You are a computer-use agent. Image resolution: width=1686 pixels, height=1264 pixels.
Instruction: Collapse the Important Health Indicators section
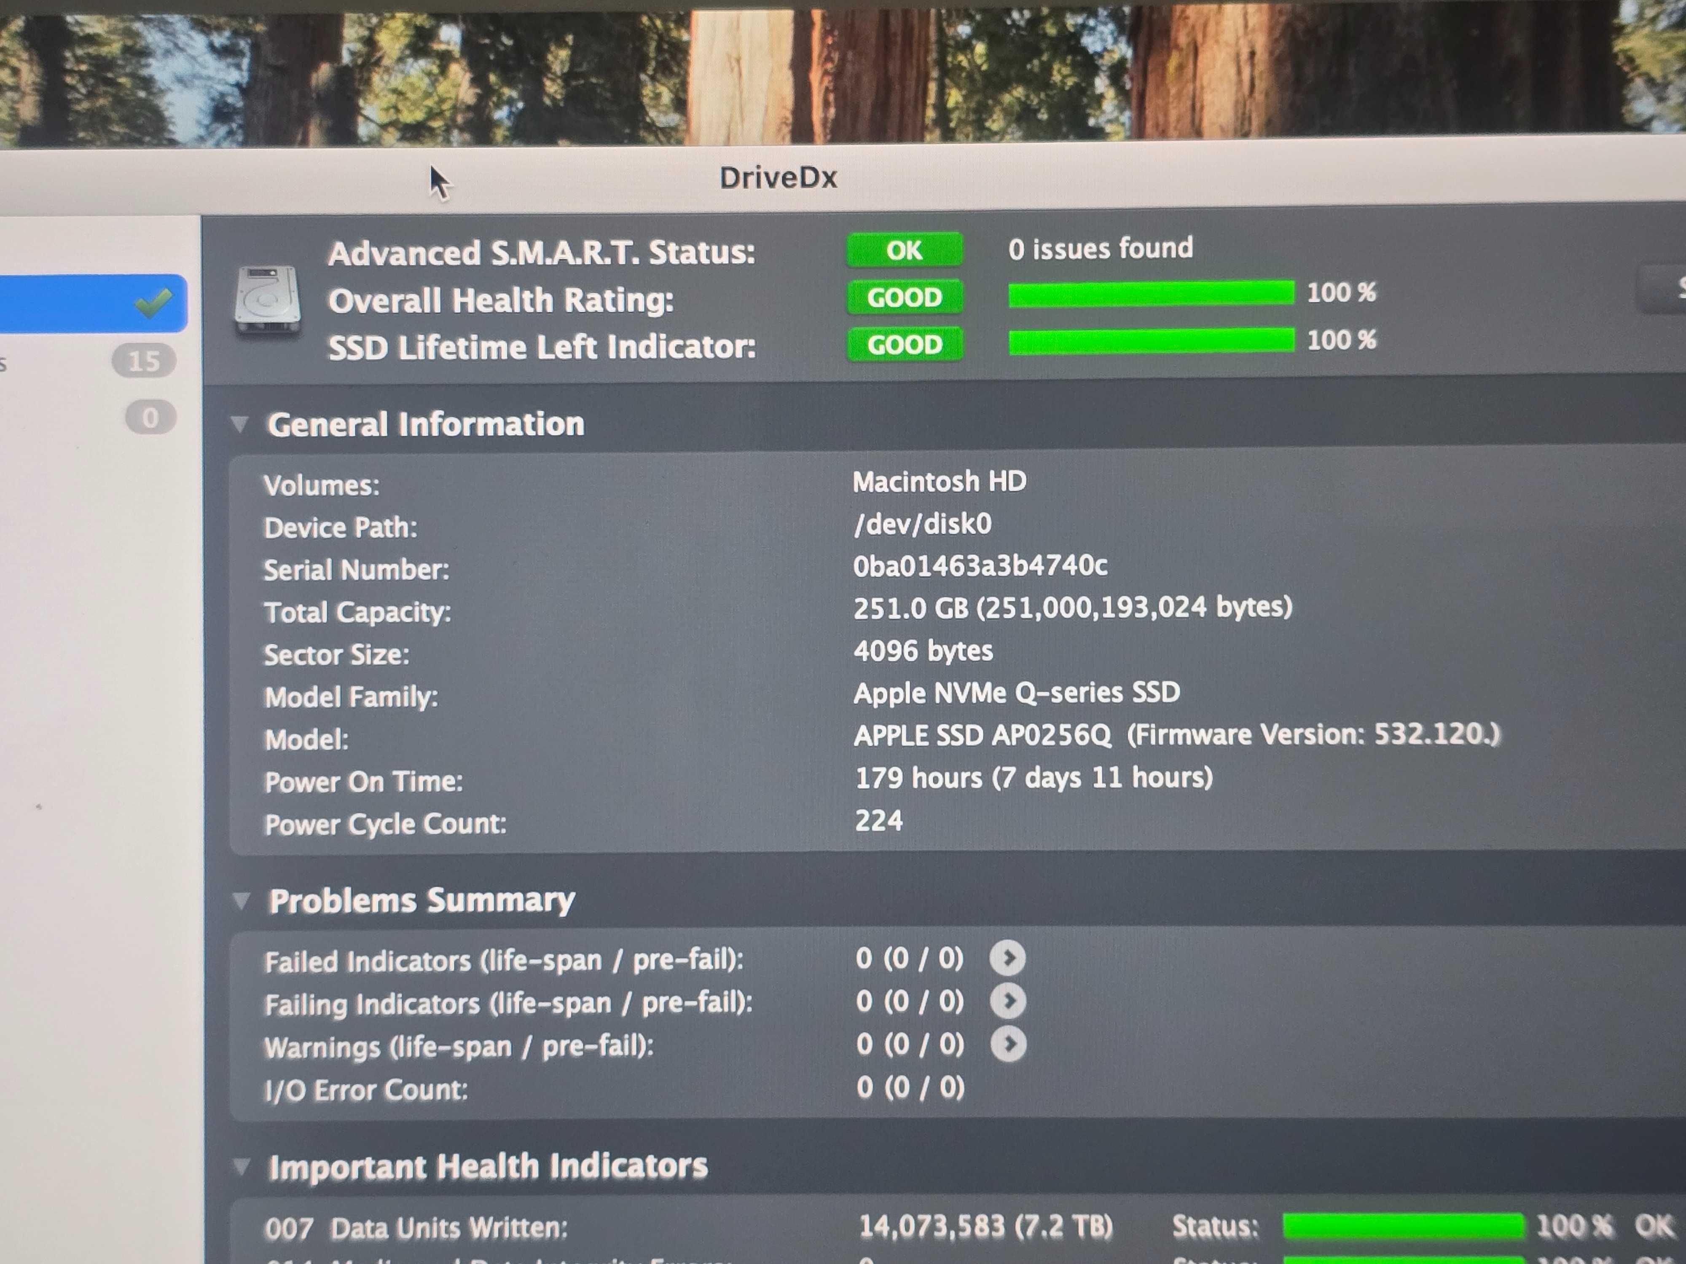[x=242, y=1167]
